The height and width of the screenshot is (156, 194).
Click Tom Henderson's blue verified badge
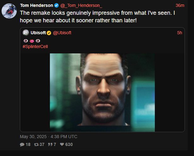(x=56, y=5)
